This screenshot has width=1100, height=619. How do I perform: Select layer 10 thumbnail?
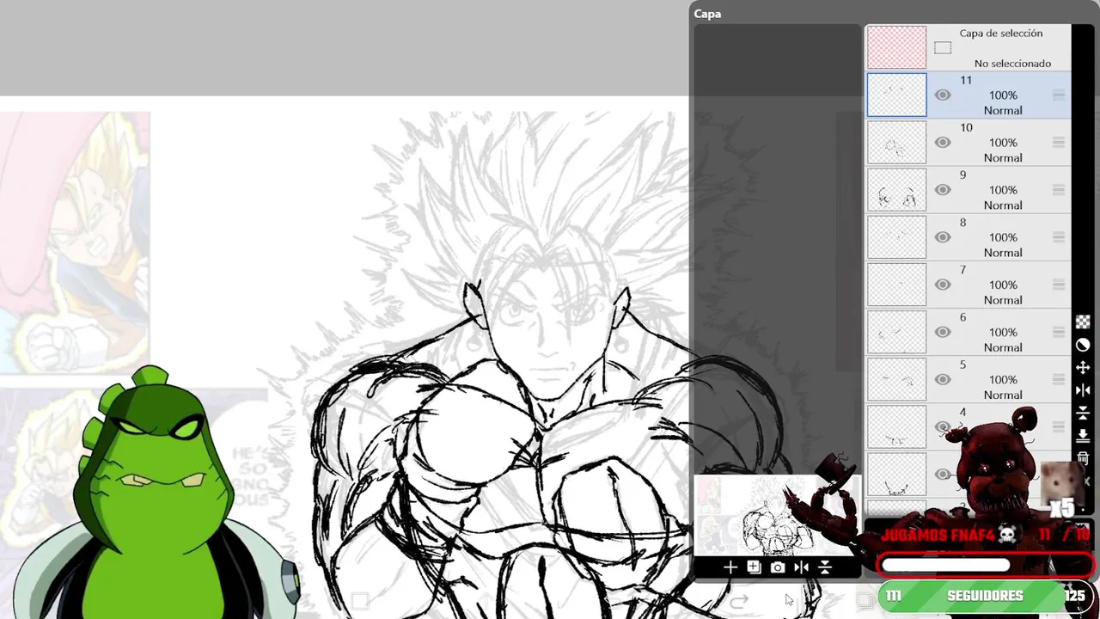point(897,142)
